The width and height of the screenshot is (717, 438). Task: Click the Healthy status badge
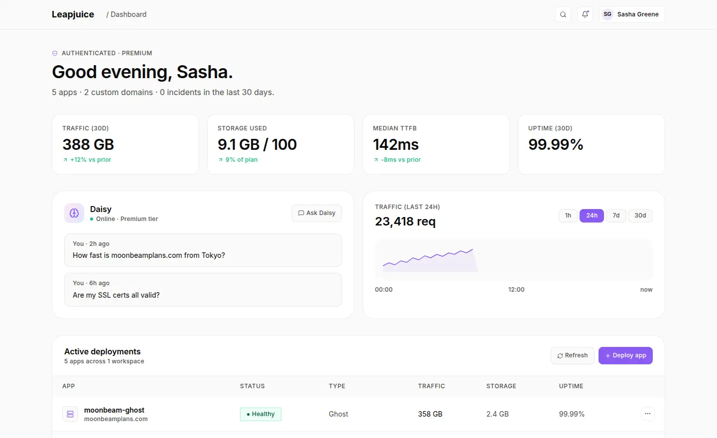coord(260,414)
